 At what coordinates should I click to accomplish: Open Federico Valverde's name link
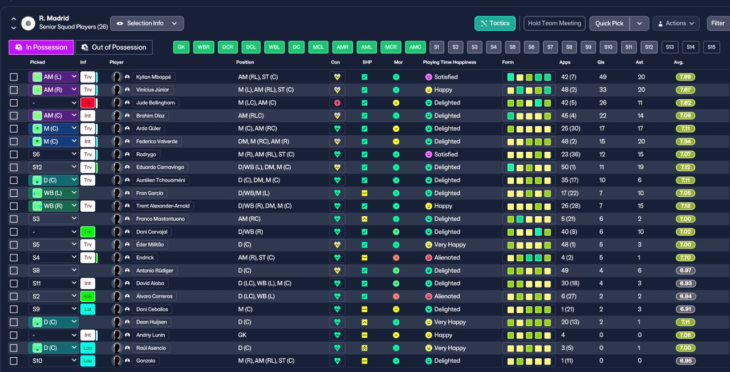[x=157, y=141]
